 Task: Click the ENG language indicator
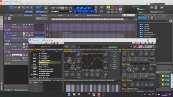click(x=149, y=94)
